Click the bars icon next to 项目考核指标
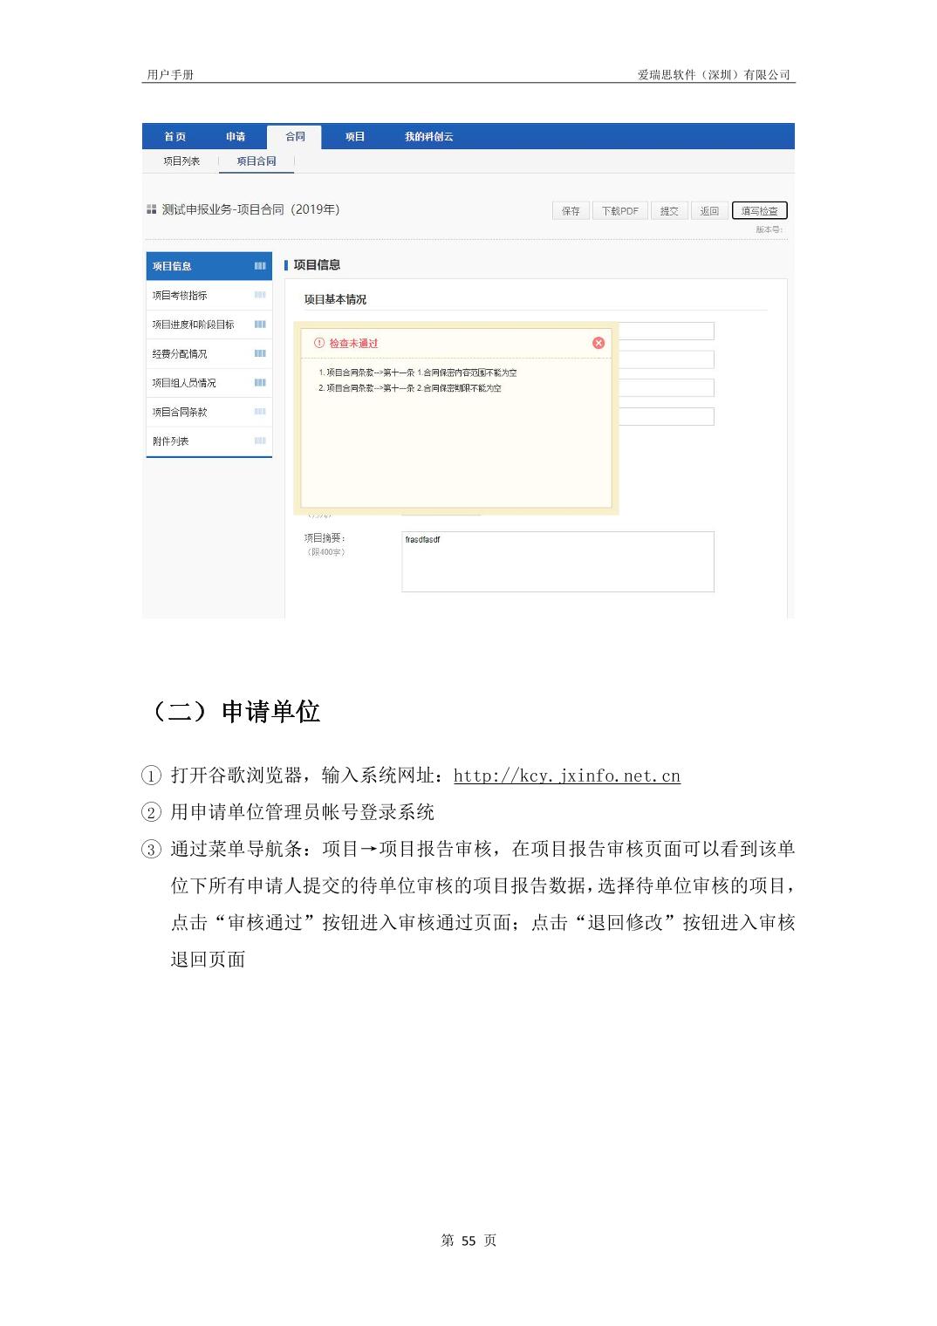 click(260, 295)
